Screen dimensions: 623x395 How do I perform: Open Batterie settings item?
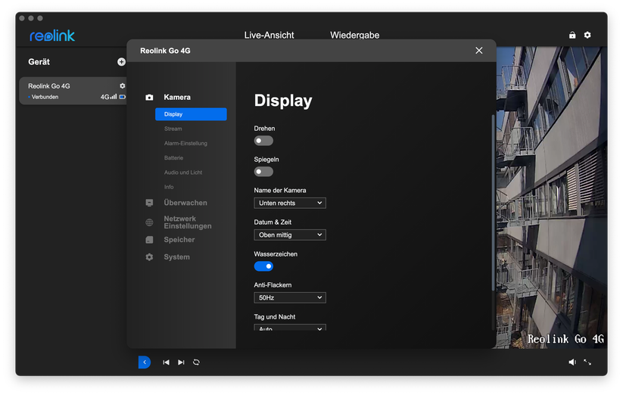coord(173,157)
